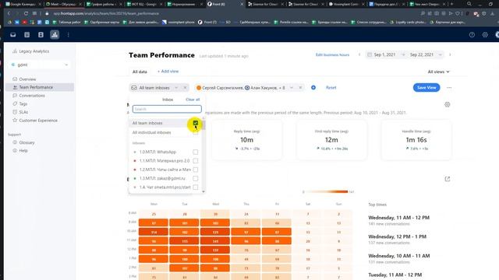Switch to the Front browser tab
The image size is (499, 280).
point(225,4)
